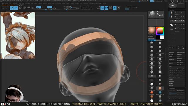Screen dimensions: 188x106
Task: Open the Preferences menu
Action: pos(58,3)
